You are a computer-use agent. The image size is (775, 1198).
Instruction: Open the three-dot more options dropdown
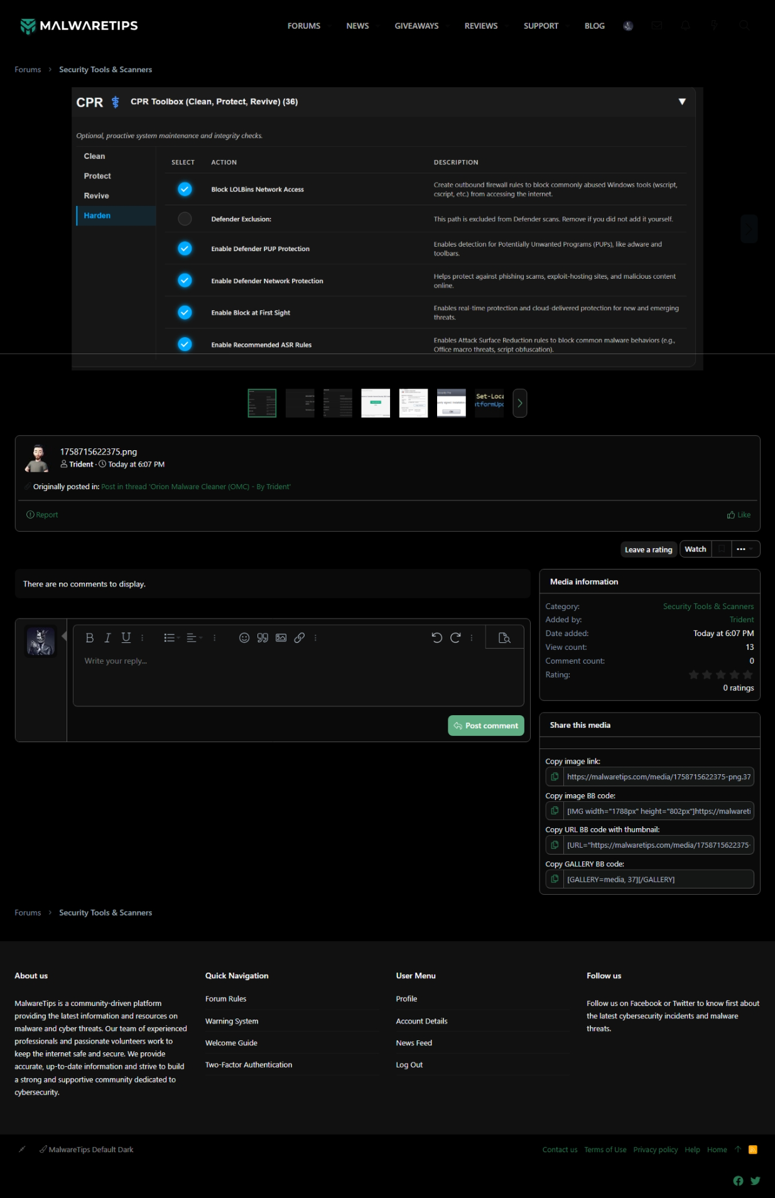coord(745,549)
